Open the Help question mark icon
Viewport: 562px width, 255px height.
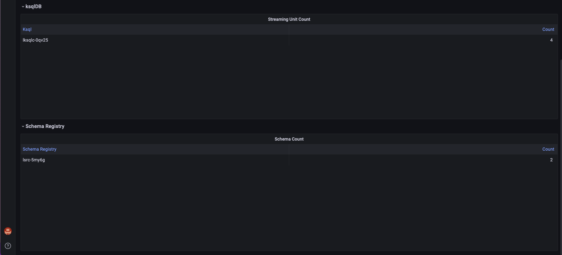pos(8,246)
